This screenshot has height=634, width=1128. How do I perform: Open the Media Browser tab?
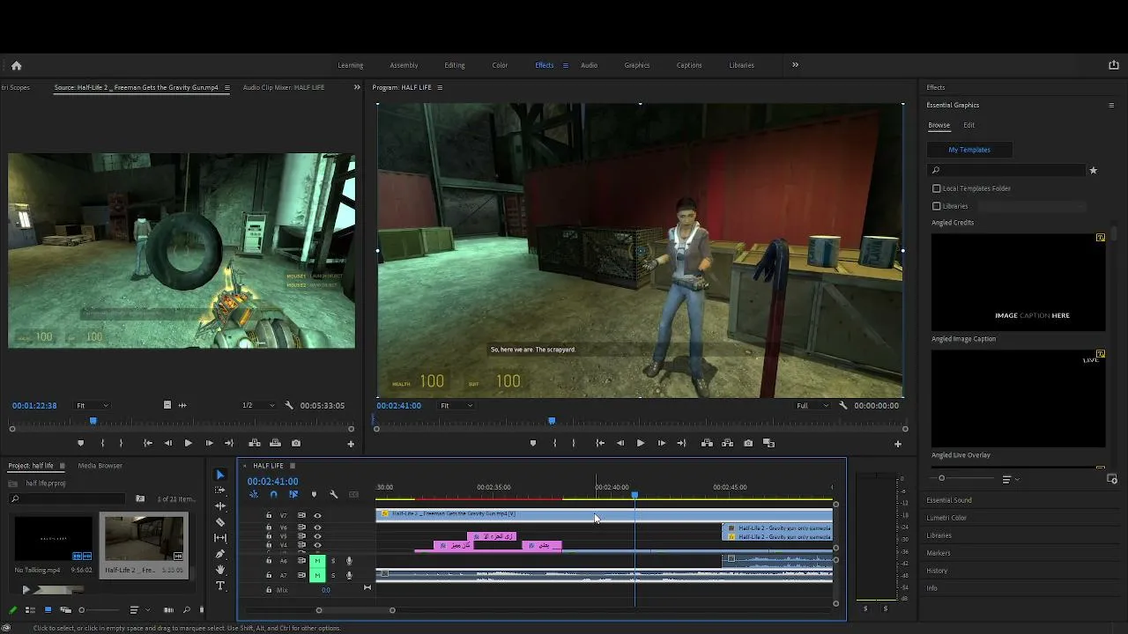click(100, 466)
